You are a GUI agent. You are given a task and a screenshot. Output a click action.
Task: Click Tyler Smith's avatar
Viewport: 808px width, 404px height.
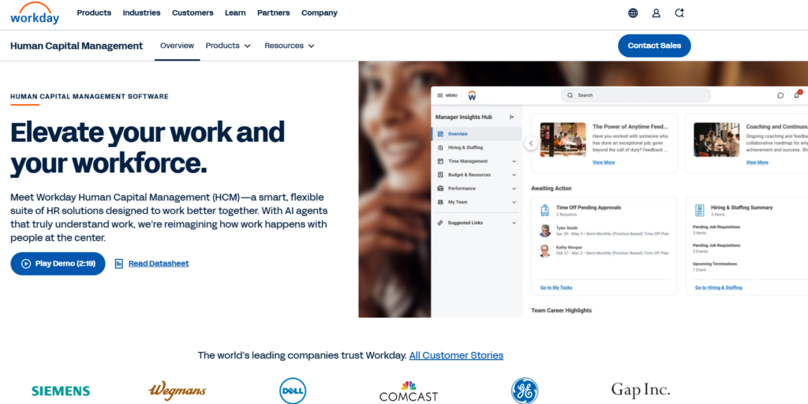pos(544,231)
